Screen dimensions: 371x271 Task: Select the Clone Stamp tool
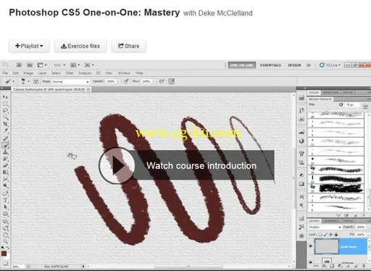click(5, 152)
